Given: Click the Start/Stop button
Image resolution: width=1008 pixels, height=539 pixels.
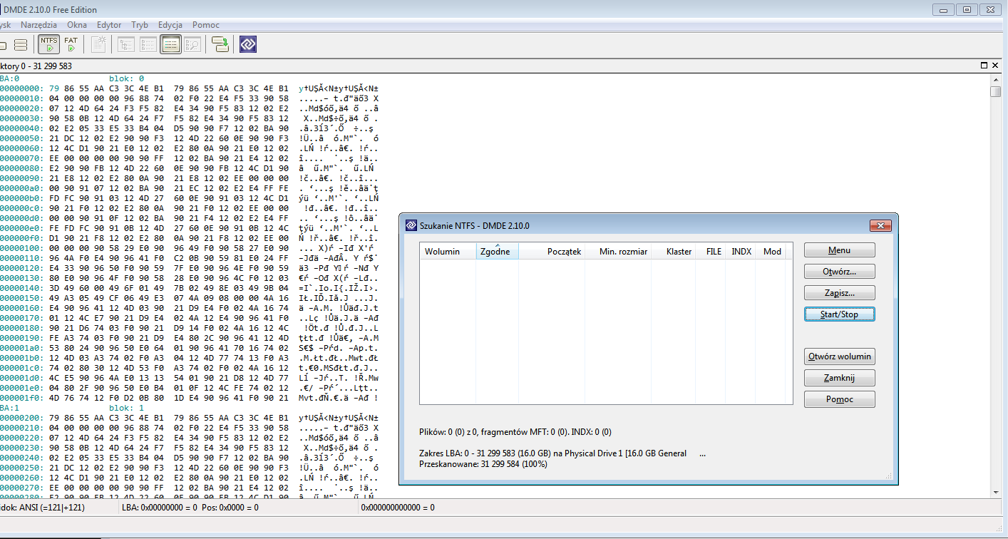Looking at the screenshot, I should 839,314.
